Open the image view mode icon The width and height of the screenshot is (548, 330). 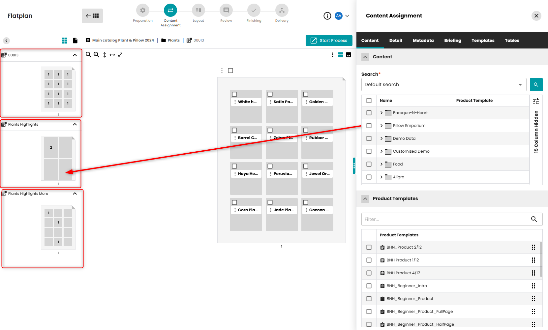349,55
